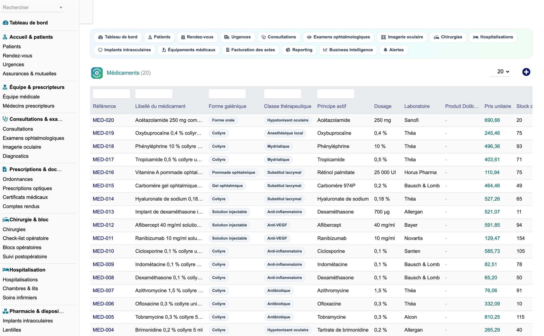The height and width of the screenshot is (336, 544).
Task: Open the Business Intelligence tab
Action: click(x=348, y=50)
